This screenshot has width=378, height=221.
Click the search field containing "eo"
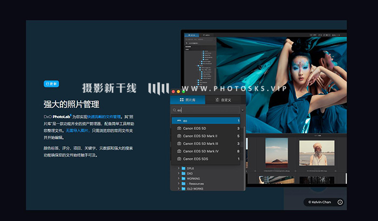click(x=206, y=110)
